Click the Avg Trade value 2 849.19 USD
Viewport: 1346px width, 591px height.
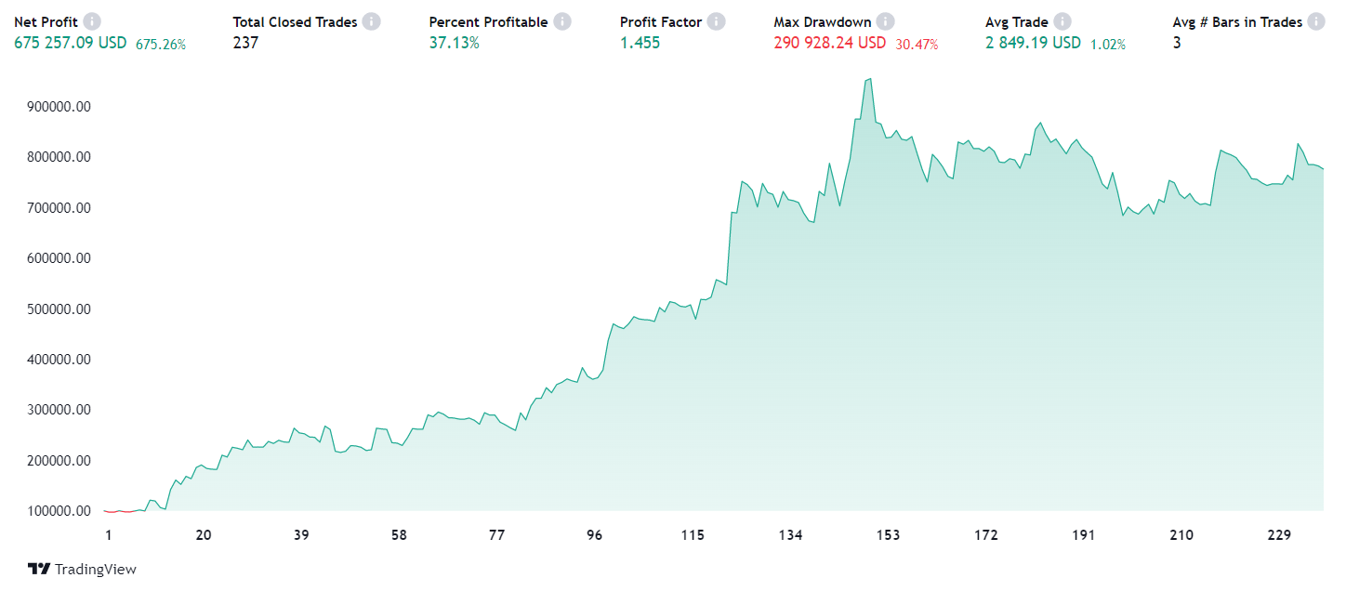click(1033, 43)
